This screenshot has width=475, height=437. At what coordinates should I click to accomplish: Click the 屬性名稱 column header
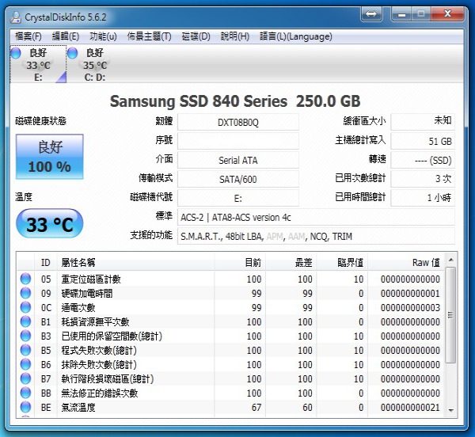point(135,262)
